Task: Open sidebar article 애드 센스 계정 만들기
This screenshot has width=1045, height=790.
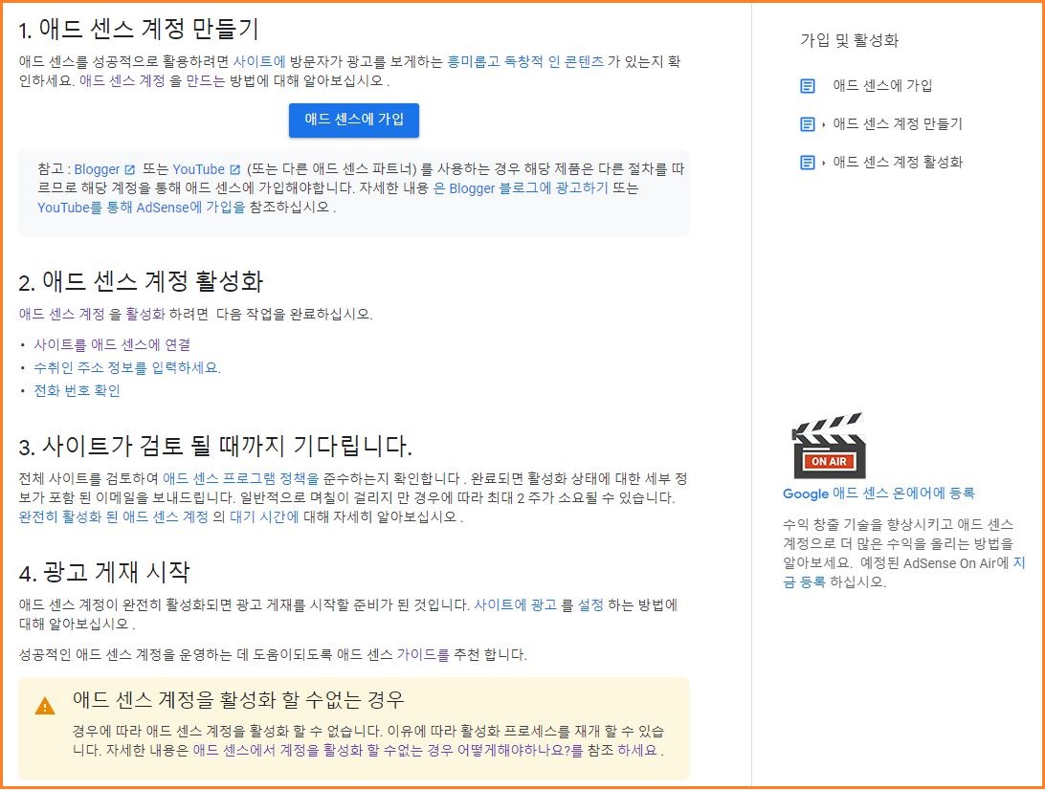Action: click(897, 124)
